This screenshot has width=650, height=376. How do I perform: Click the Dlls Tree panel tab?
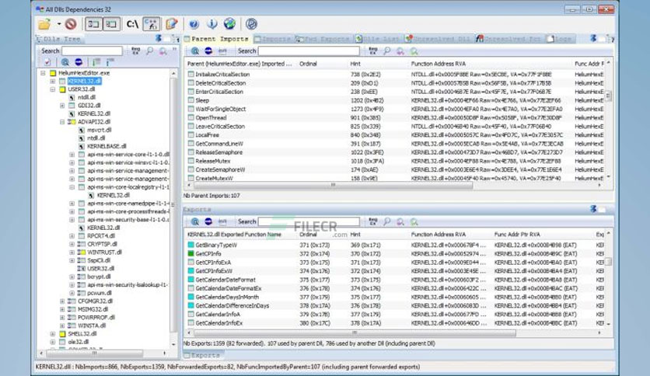coord(59,39)
